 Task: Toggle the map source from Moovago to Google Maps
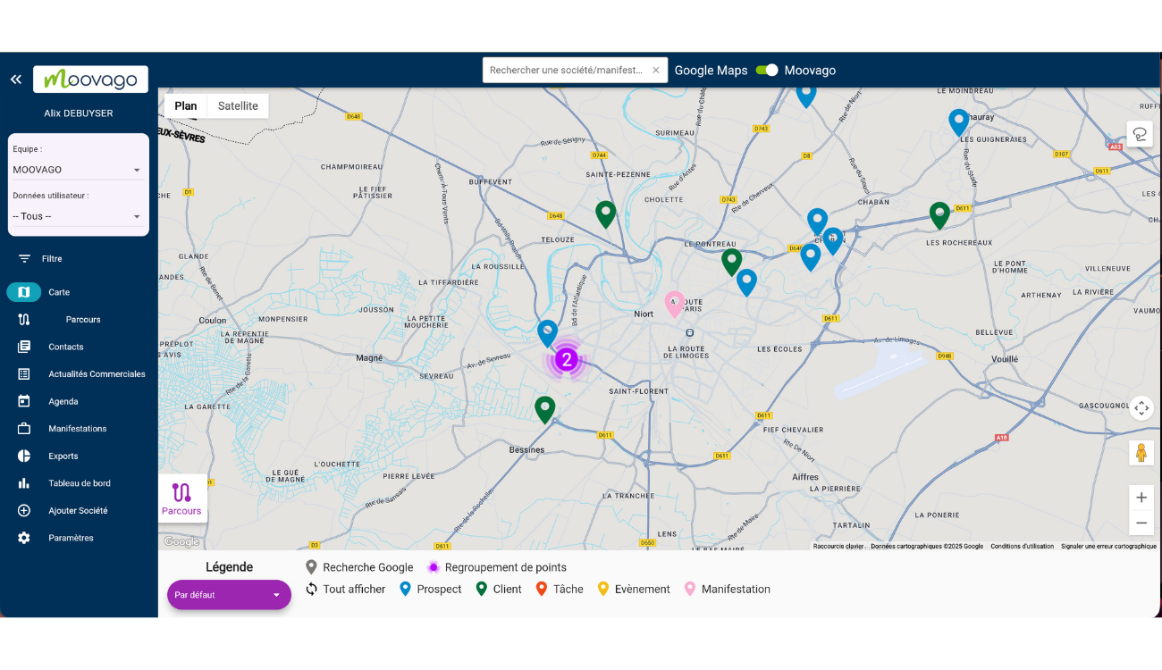(x=767, y=70)
